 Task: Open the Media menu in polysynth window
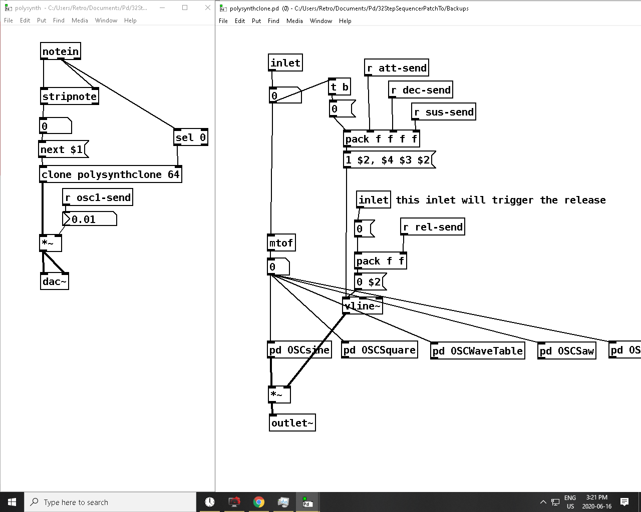click(80, 20)
